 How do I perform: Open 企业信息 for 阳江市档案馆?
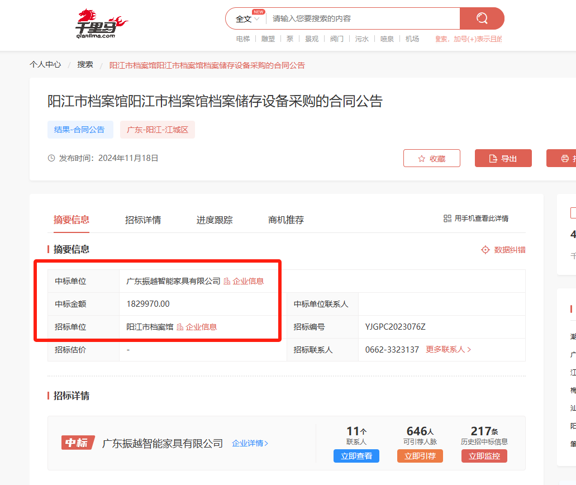[x=201, y=327]
